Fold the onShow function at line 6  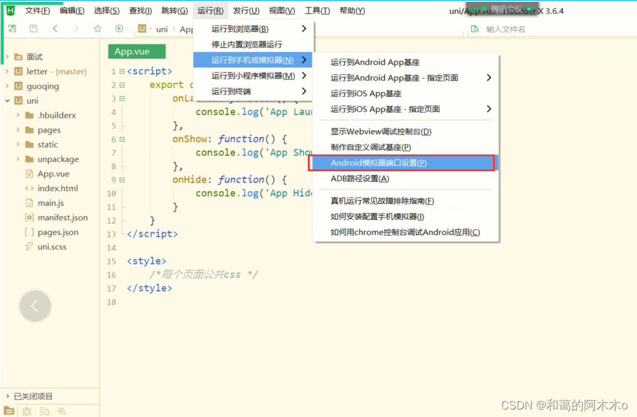pos(122,139)
